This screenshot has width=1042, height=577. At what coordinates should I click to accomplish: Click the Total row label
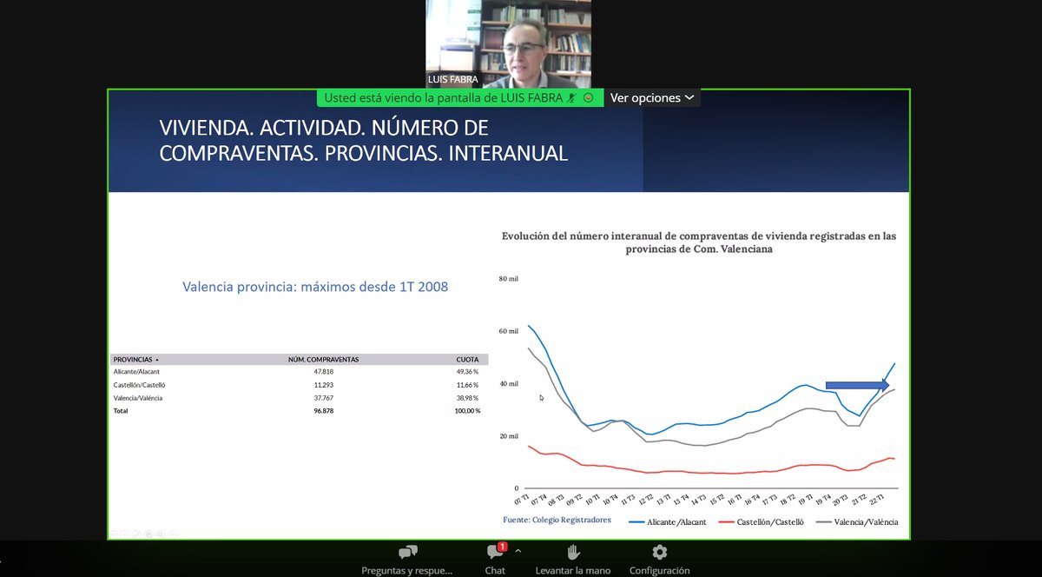(x=121, y=410)
